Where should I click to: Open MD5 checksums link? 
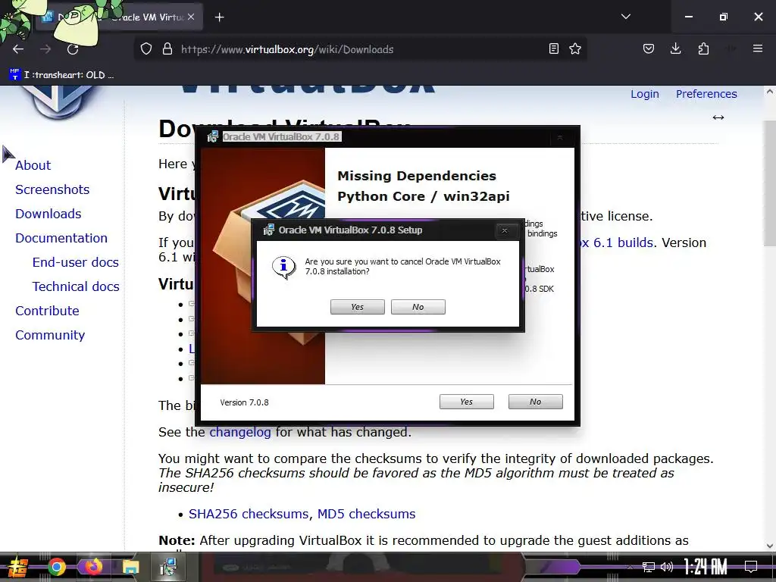366,514
